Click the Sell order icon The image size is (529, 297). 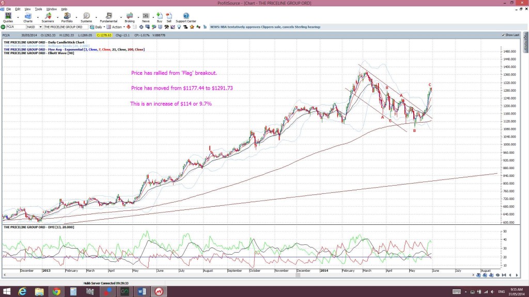tap(169, 18)
